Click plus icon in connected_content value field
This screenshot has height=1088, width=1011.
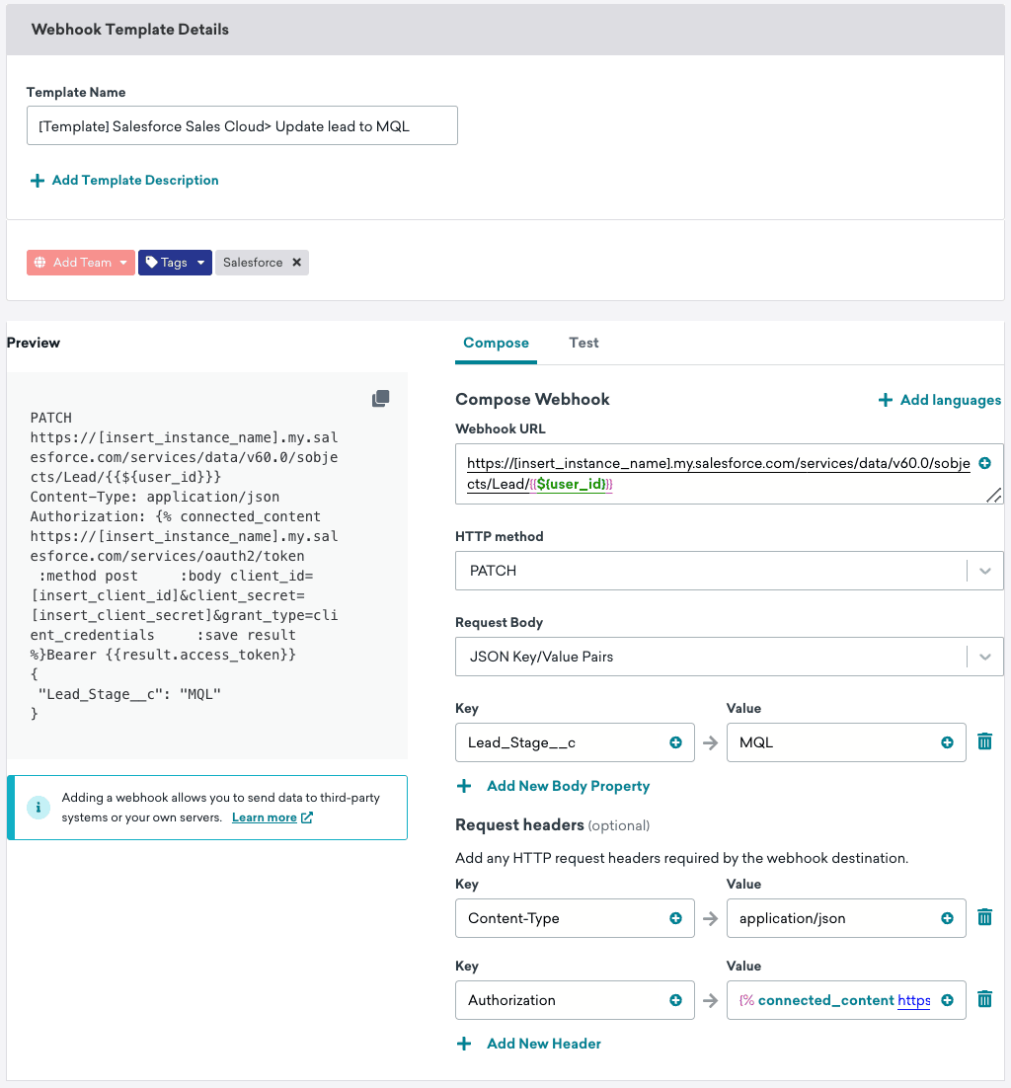pos(947,1000)
